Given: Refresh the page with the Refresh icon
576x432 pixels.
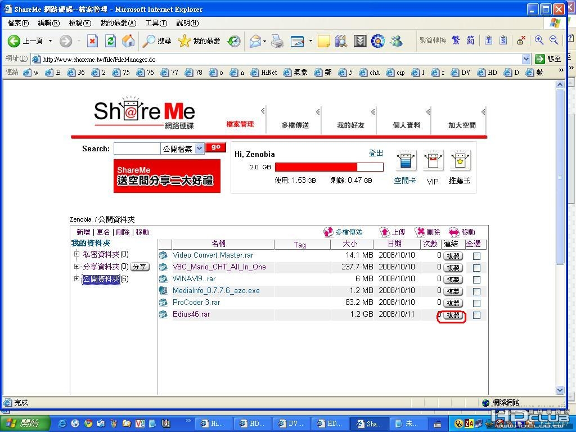Looking at the screenshot, I should [110, 40].
